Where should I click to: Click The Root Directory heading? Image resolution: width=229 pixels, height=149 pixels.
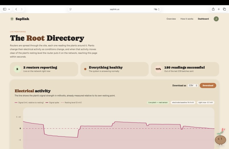pyautogui.click(x=47, y=38)
